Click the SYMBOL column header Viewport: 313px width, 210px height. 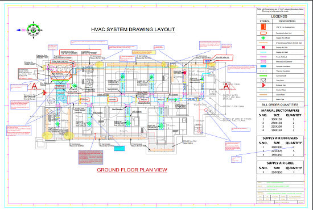[x=265, y=21]
